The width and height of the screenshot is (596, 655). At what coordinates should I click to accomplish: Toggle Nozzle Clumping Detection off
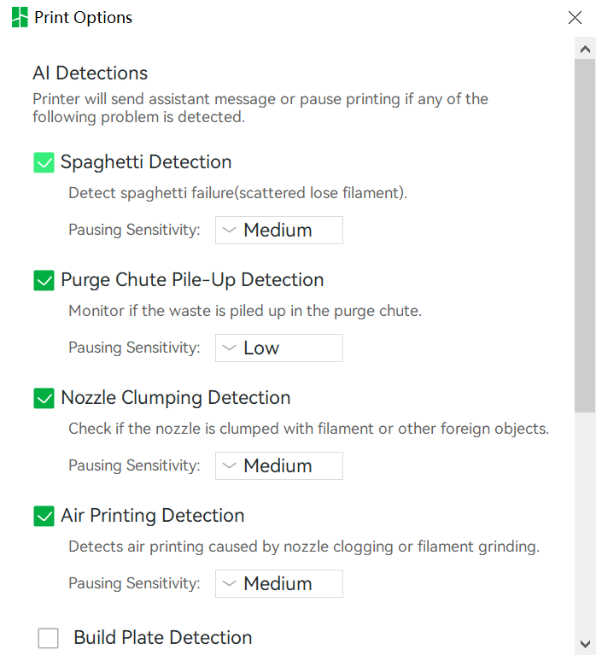point(44,398)
